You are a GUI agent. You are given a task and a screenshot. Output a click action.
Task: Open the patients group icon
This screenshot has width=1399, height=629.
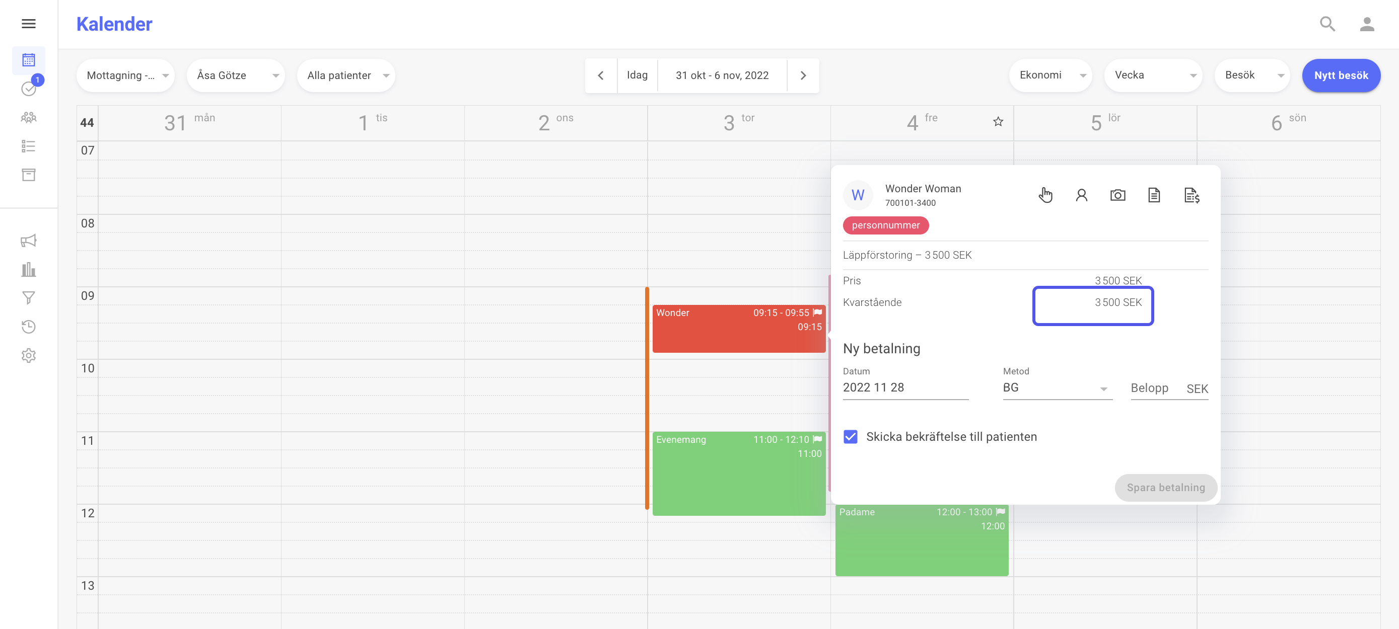tap(29, 117)
